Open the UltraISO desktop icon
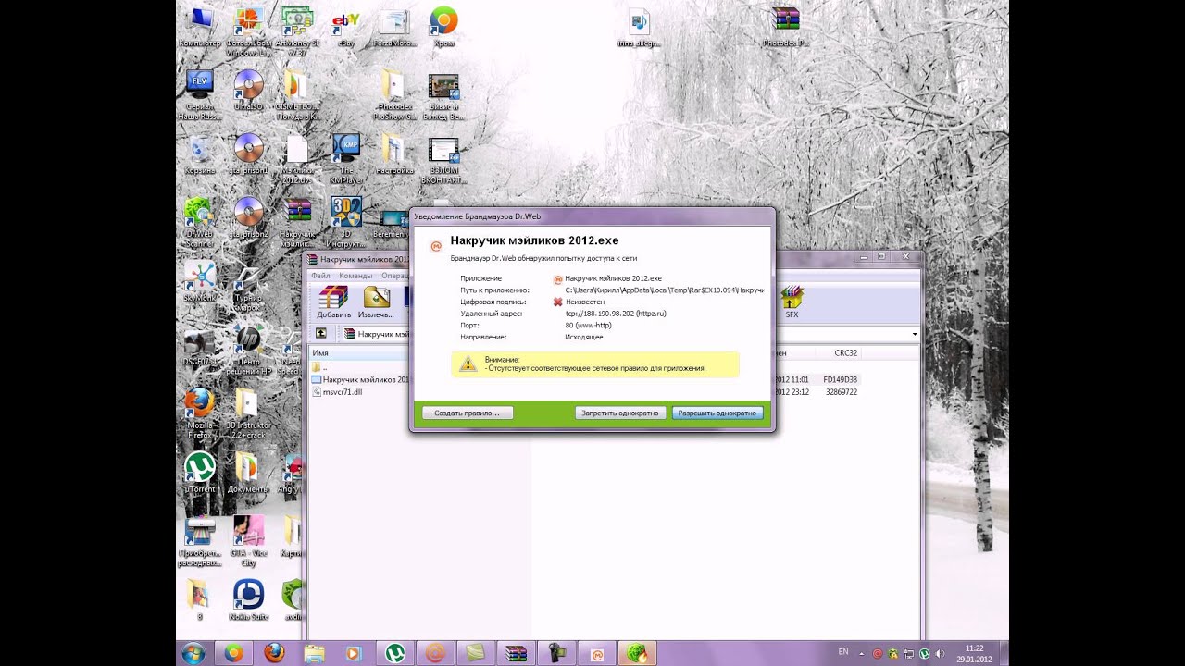The width and height of the screenshot is (1185, 666). coord(248,91)
